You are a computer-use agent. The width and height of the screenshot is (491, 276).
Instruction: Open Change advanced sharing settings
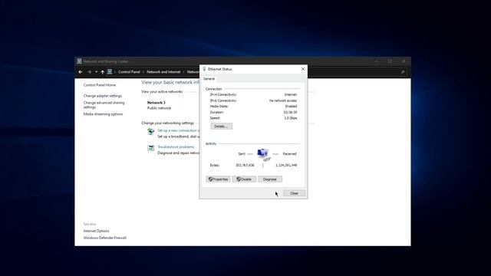click(104, 105)
